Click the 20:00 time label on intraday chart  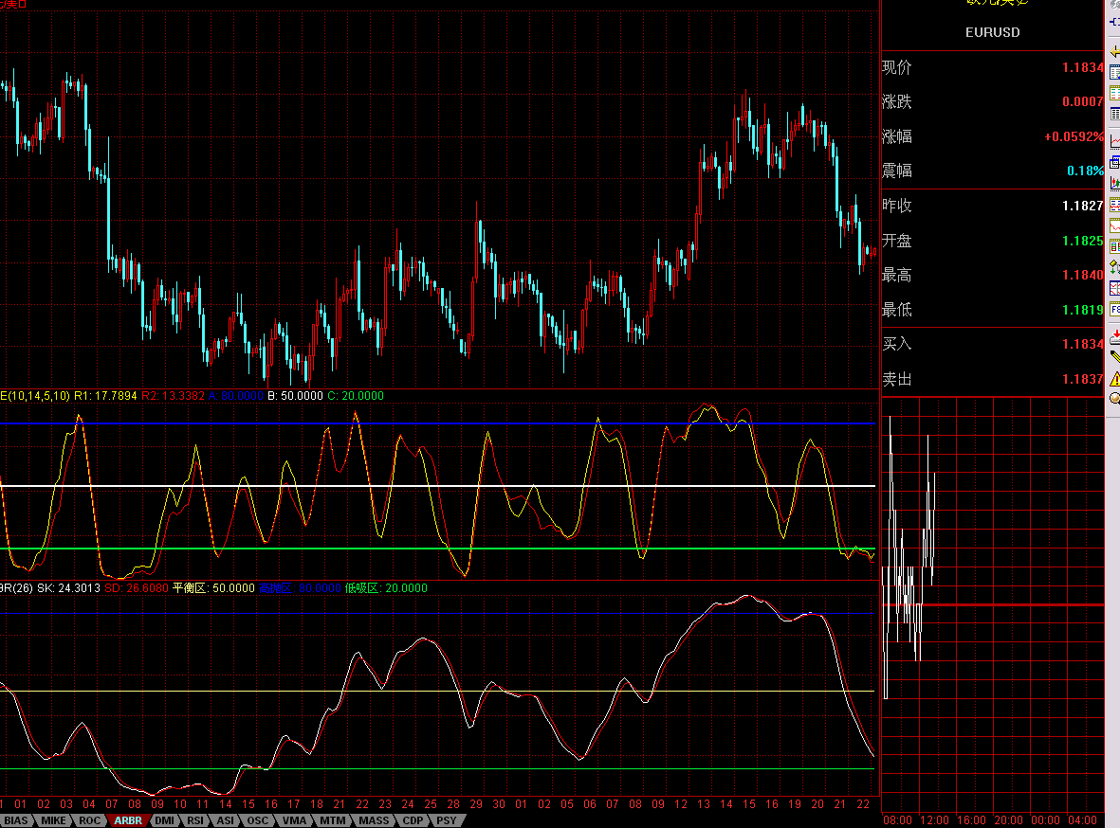click(x=1008, y=820)
